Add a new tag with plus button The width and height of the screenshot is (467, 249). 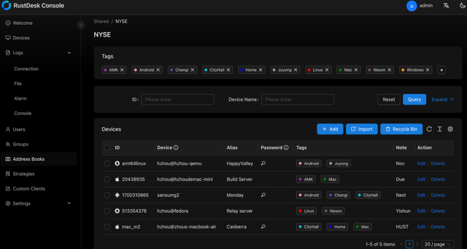tap(441, 70)
